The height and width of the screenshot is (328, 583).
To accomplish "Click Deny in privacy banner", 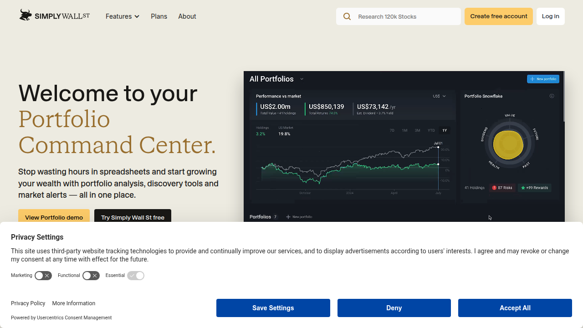I will [x=394, y=308].
